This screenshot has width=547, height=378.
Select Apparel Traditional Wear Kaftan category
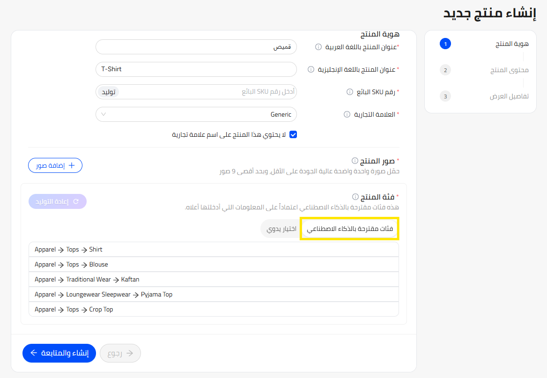tap(214, 280)
